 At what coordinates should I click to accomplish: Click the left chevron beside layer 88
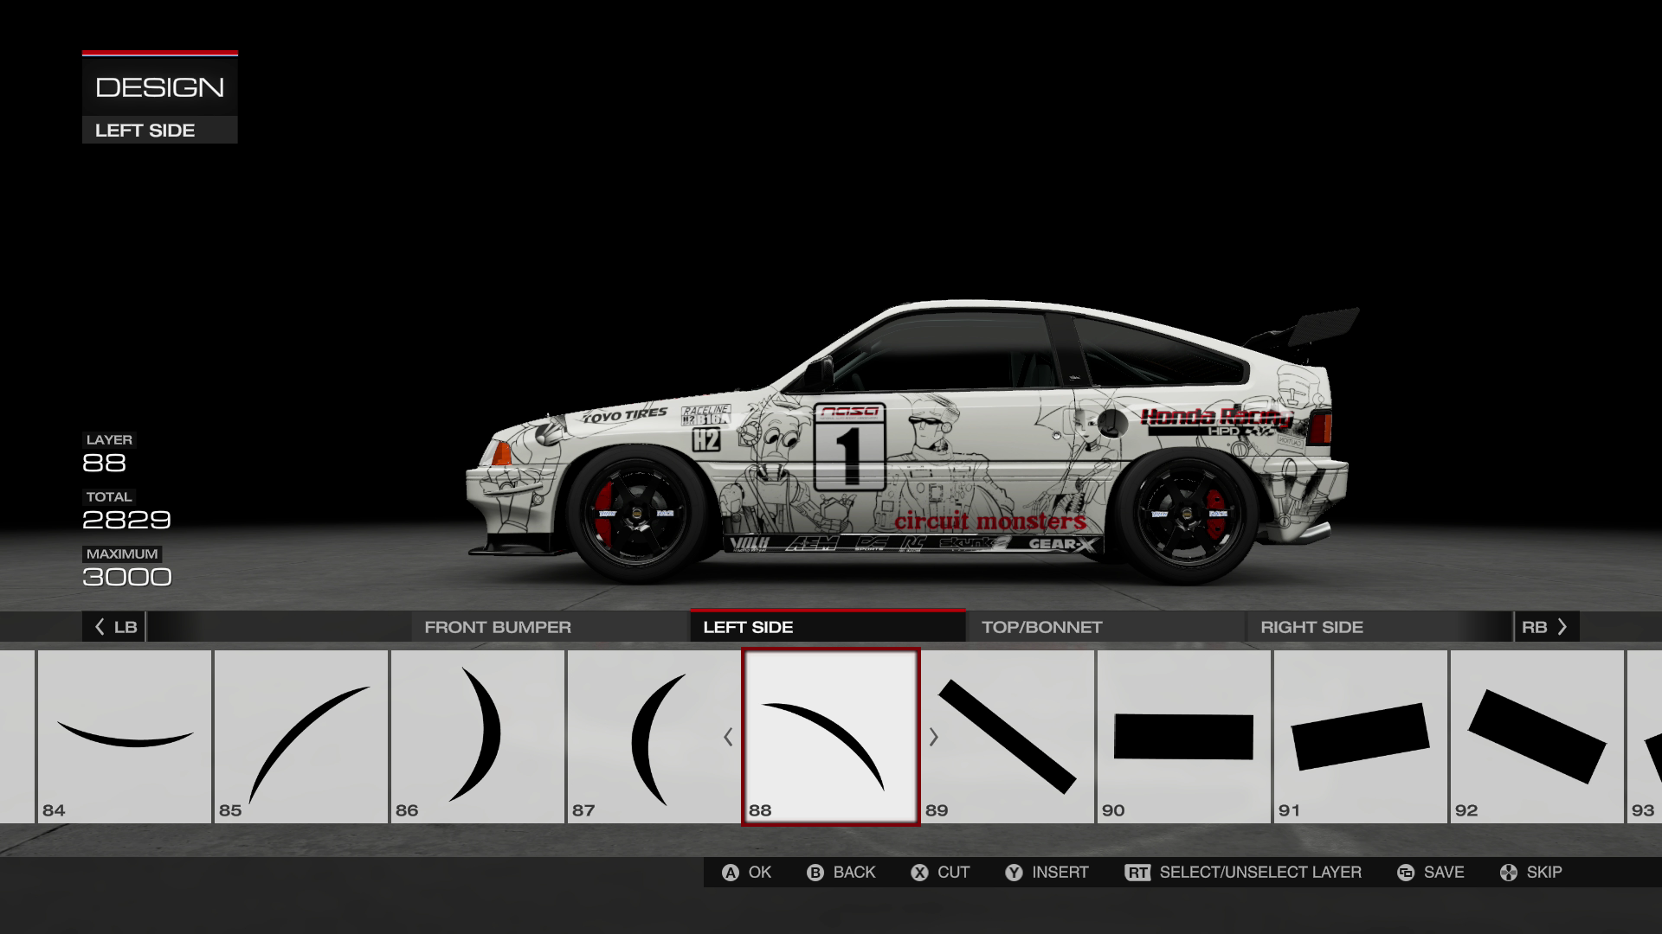pyautogui.click(x=727, y=739)
